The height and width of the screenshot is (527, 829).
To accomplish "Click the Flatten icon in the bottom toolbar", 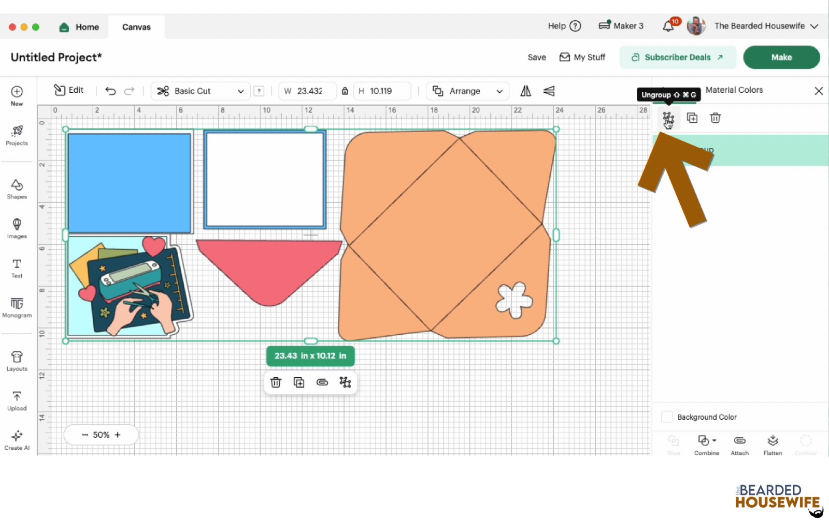I will 773,443.
